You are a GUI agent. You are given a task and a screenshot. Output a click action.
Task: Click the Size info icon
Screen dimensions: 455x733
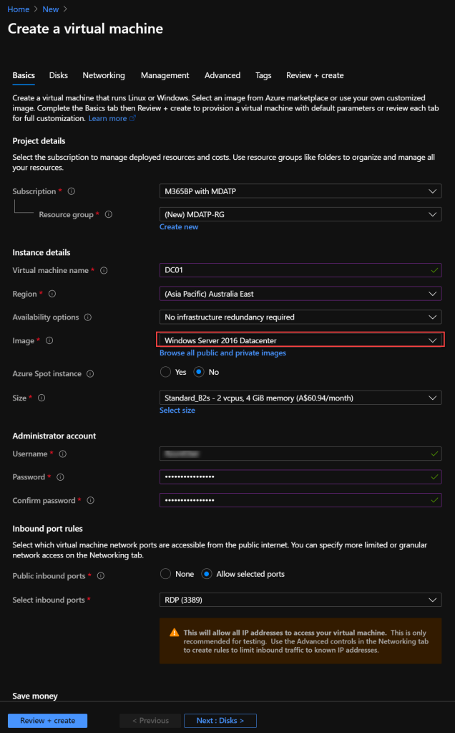pyautogui.click(x=41, y=398)
